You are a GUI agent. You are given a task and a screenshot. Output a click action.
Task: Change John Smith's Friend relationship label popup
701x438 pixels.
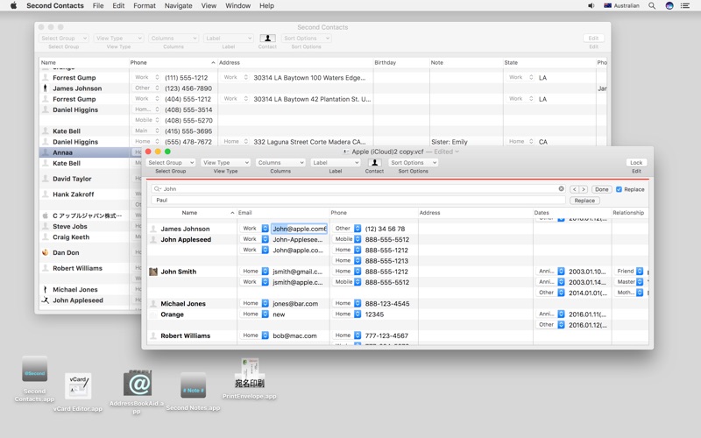tap(629, 272)
